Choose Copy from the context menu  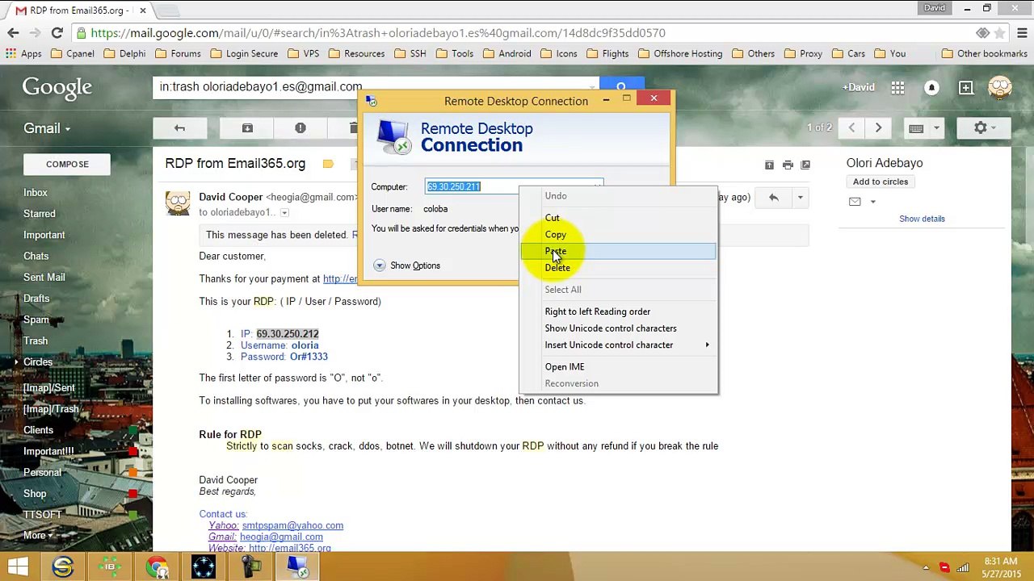coord(618,235)
